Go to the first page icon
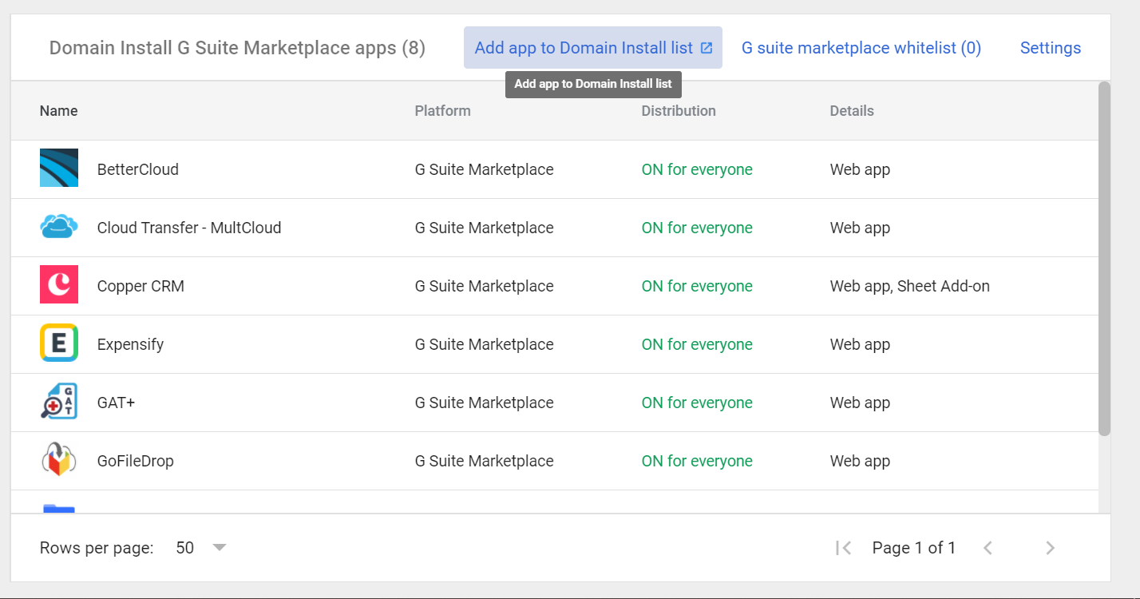Viewport: 1140px width, 599px height. [x=843, y=548]
